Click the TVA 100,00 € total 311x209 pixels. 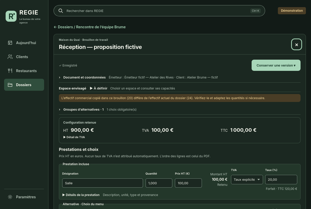click(x=158, y=130)
